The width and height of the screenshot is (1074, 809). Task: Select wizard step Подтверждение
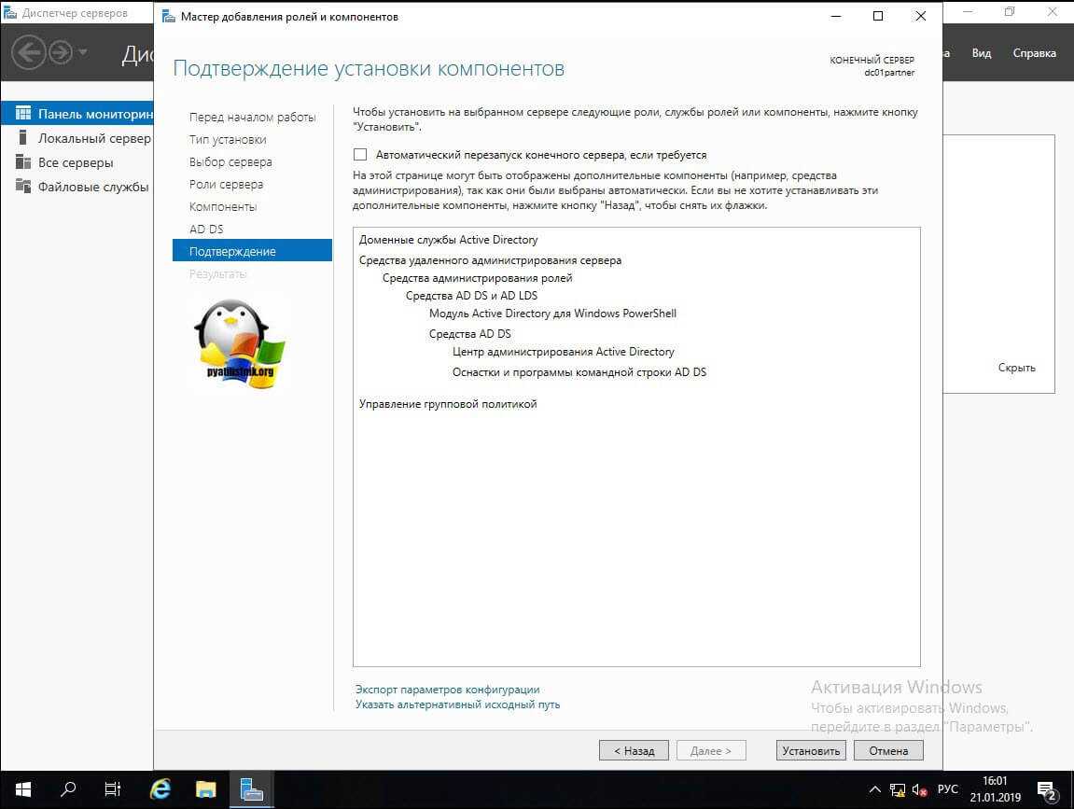point(252,251)
